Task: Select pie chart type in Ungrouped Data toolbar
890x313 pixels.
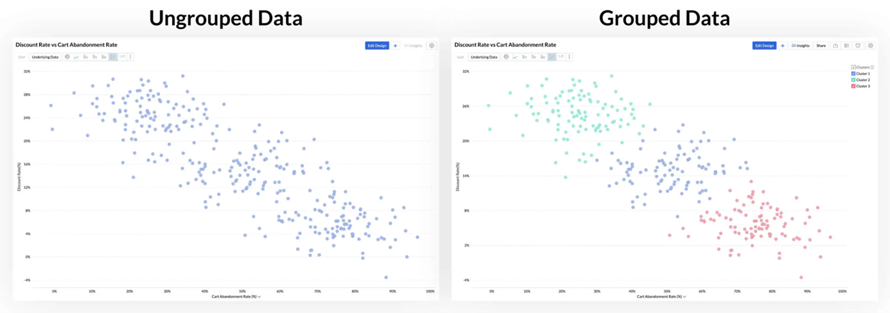Action: point(67,57)
